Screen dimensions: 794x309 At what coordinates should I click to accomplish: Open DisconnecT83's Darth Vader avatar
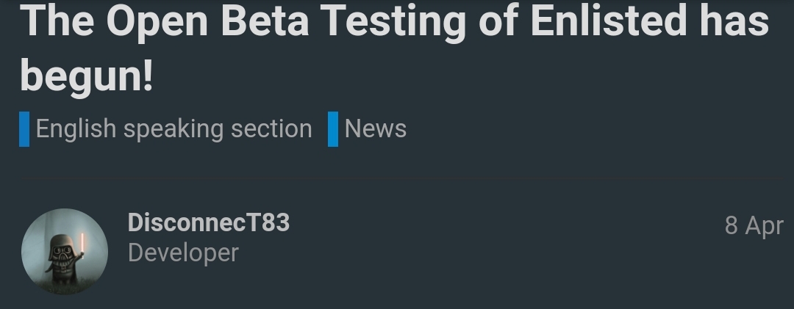click(64, 251)
